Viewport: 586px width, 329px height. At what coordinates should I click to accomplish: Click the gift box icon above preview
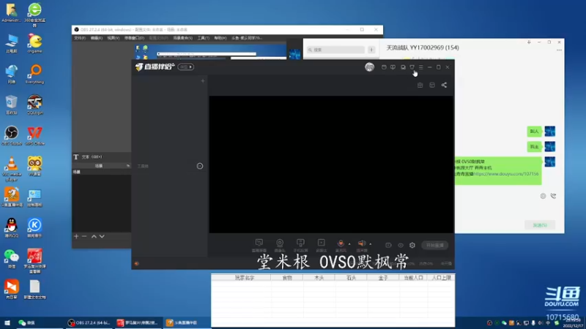420,85
